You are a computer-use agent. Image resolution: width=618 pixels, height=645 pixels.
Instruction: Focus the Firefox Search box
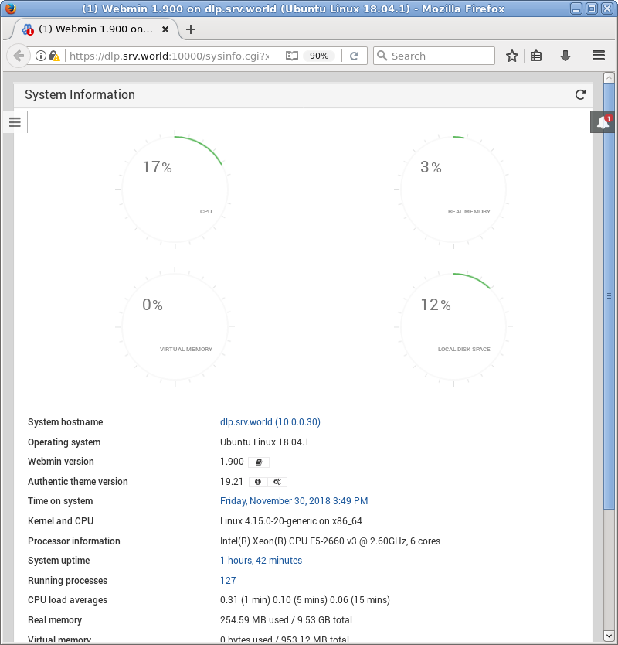[434, 56]
